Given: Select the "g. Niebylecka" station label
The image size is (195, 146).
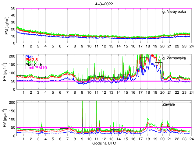Looking at the screenshot, I should click(x=174, y=12).
